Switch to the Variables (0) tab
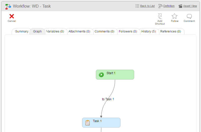 point(55,31)
